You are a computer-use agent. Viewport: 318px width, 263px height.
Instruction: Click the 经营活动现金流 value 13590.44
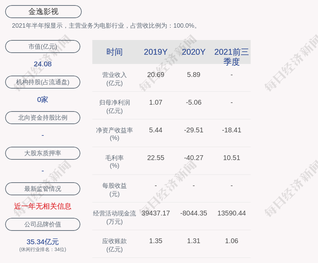(231, 213)
